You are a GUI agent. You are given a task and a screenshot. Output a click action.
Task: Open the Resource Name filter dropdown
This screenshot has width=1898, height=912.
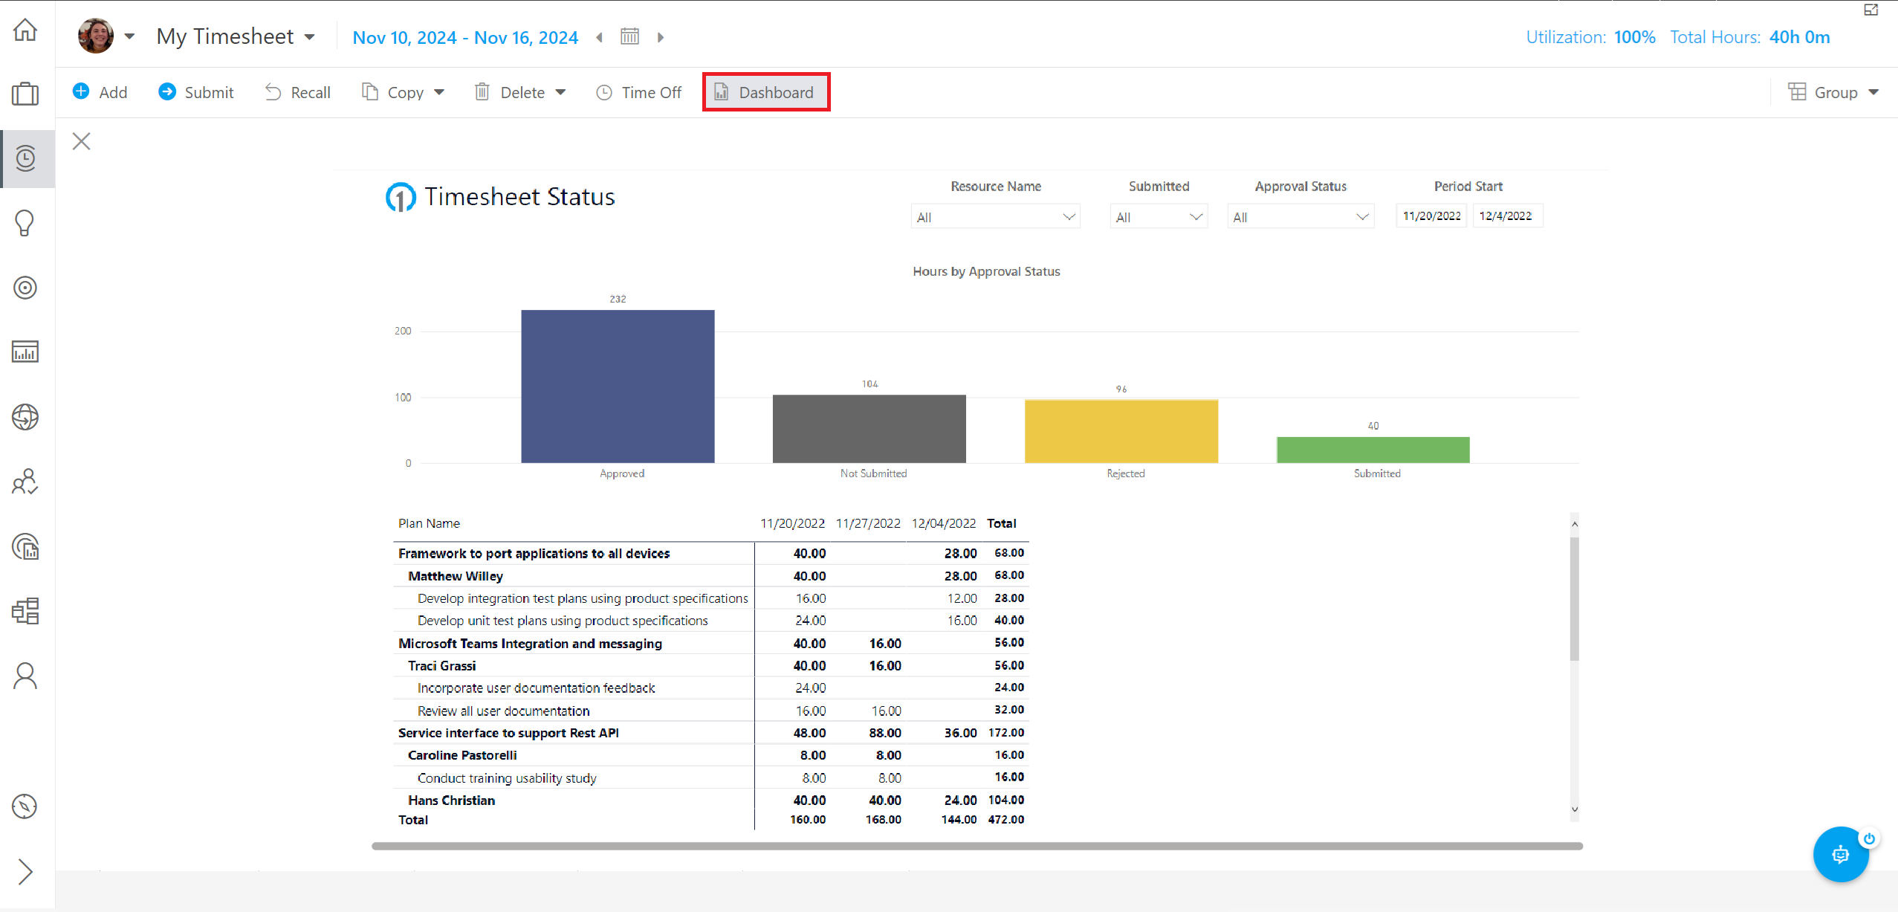[x=994, y=216]
